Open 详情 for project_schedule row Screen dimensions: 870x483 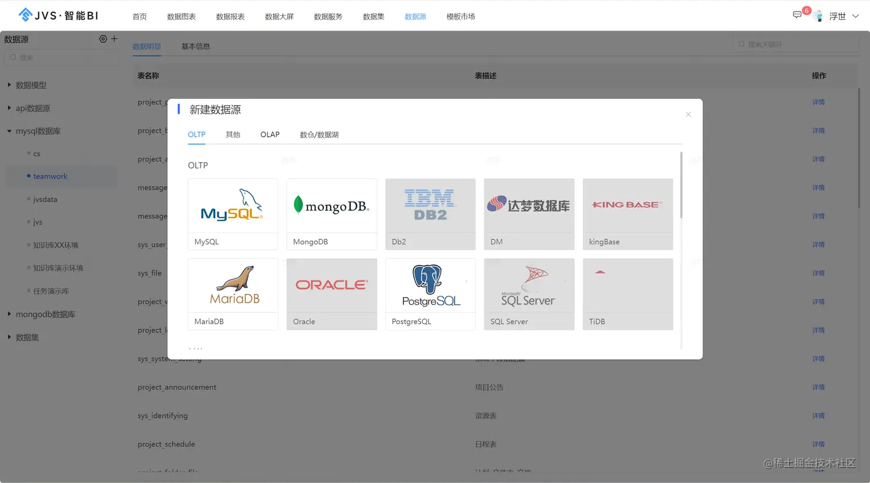pyautogui.click(x=818, y=444)
